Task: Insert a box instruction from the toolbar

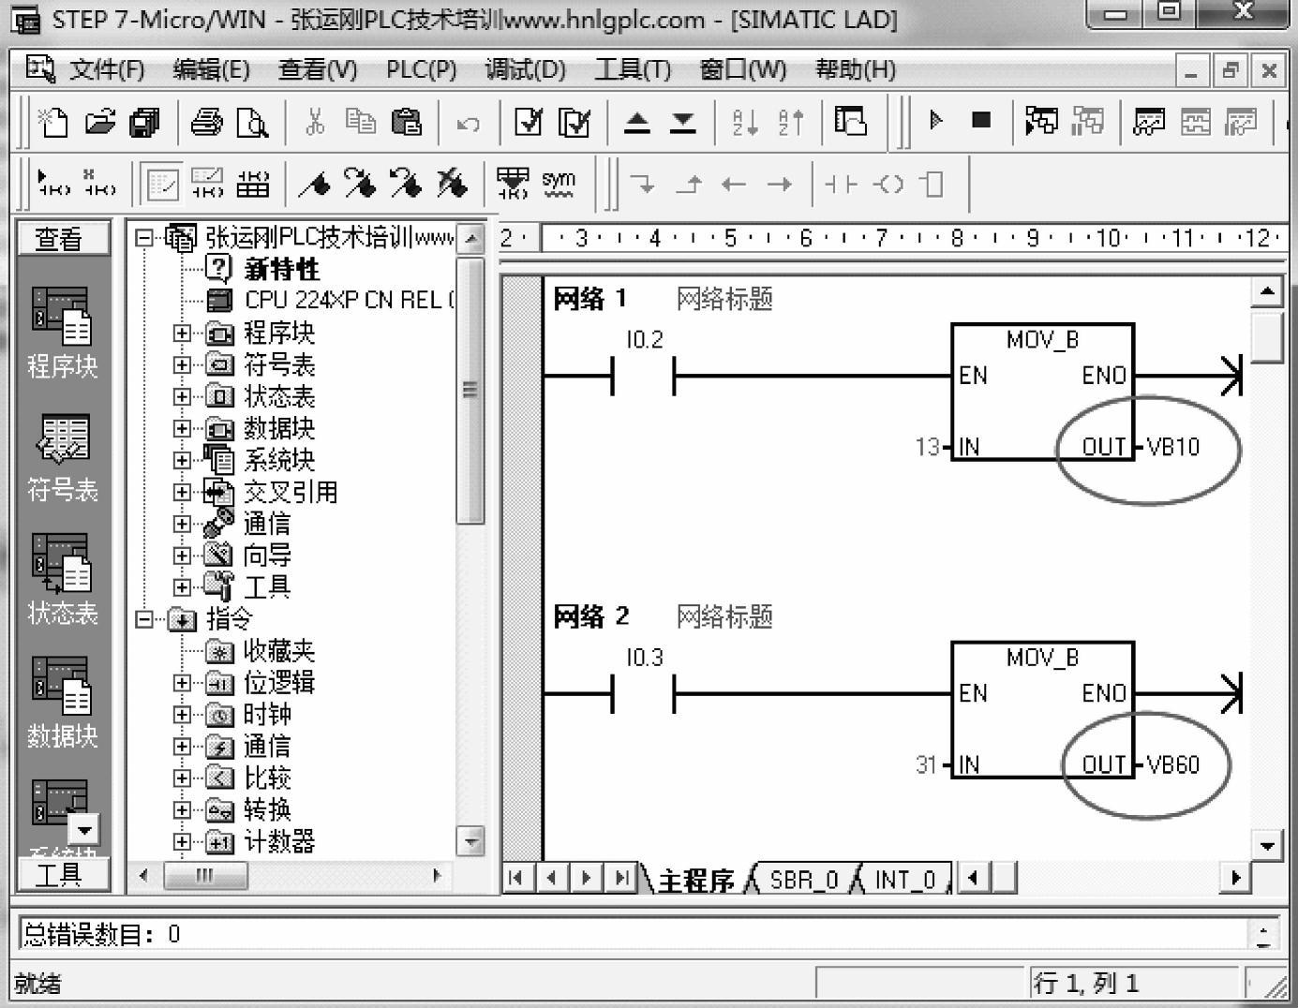Action: pos(932,185)
